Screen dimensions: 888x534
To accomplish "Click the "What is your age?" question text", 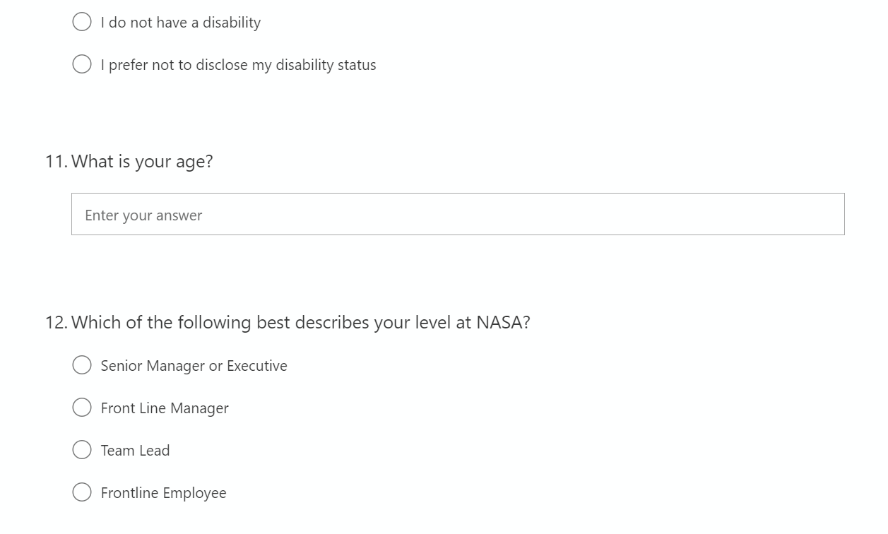I will coord(142,162).
